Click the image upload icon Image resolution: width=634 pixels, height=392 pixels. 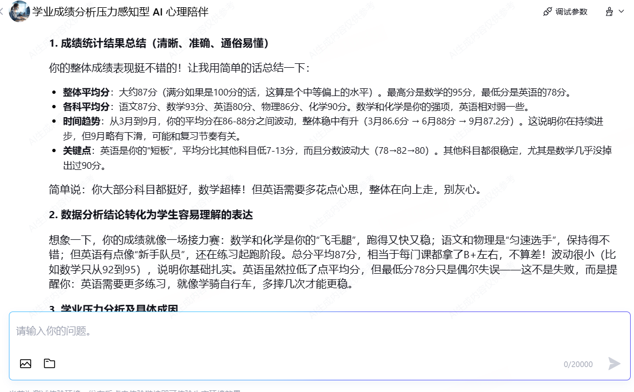tap(26, 364)
